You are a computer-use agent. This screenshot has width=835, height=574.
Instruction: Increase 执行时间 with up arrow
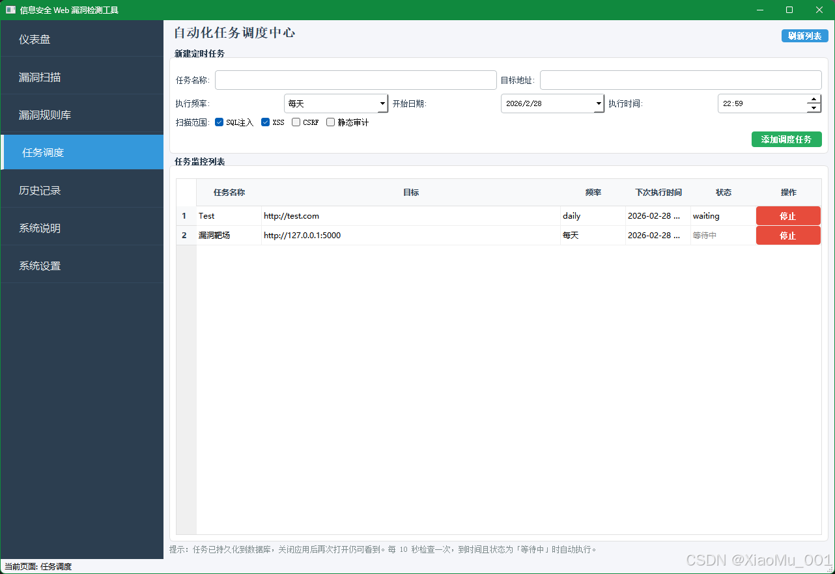(814, 99)
